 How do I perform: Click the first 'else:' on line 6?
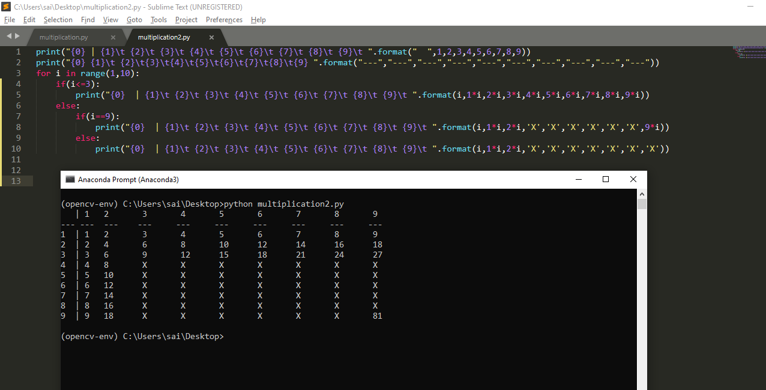pyautogui.click(x=68, y=106)
